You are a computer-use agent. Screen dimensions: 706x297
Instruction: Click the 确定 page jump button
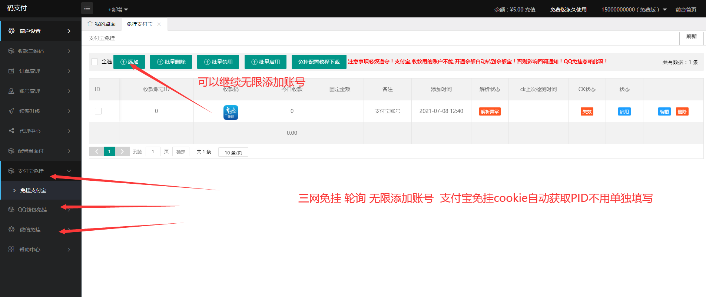pyautogui.click(x=181, y=151)
